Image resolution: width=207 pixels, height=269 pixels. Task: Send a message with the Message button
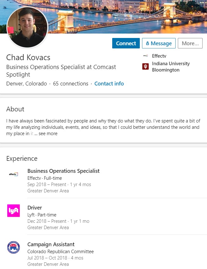click(159, 43)
